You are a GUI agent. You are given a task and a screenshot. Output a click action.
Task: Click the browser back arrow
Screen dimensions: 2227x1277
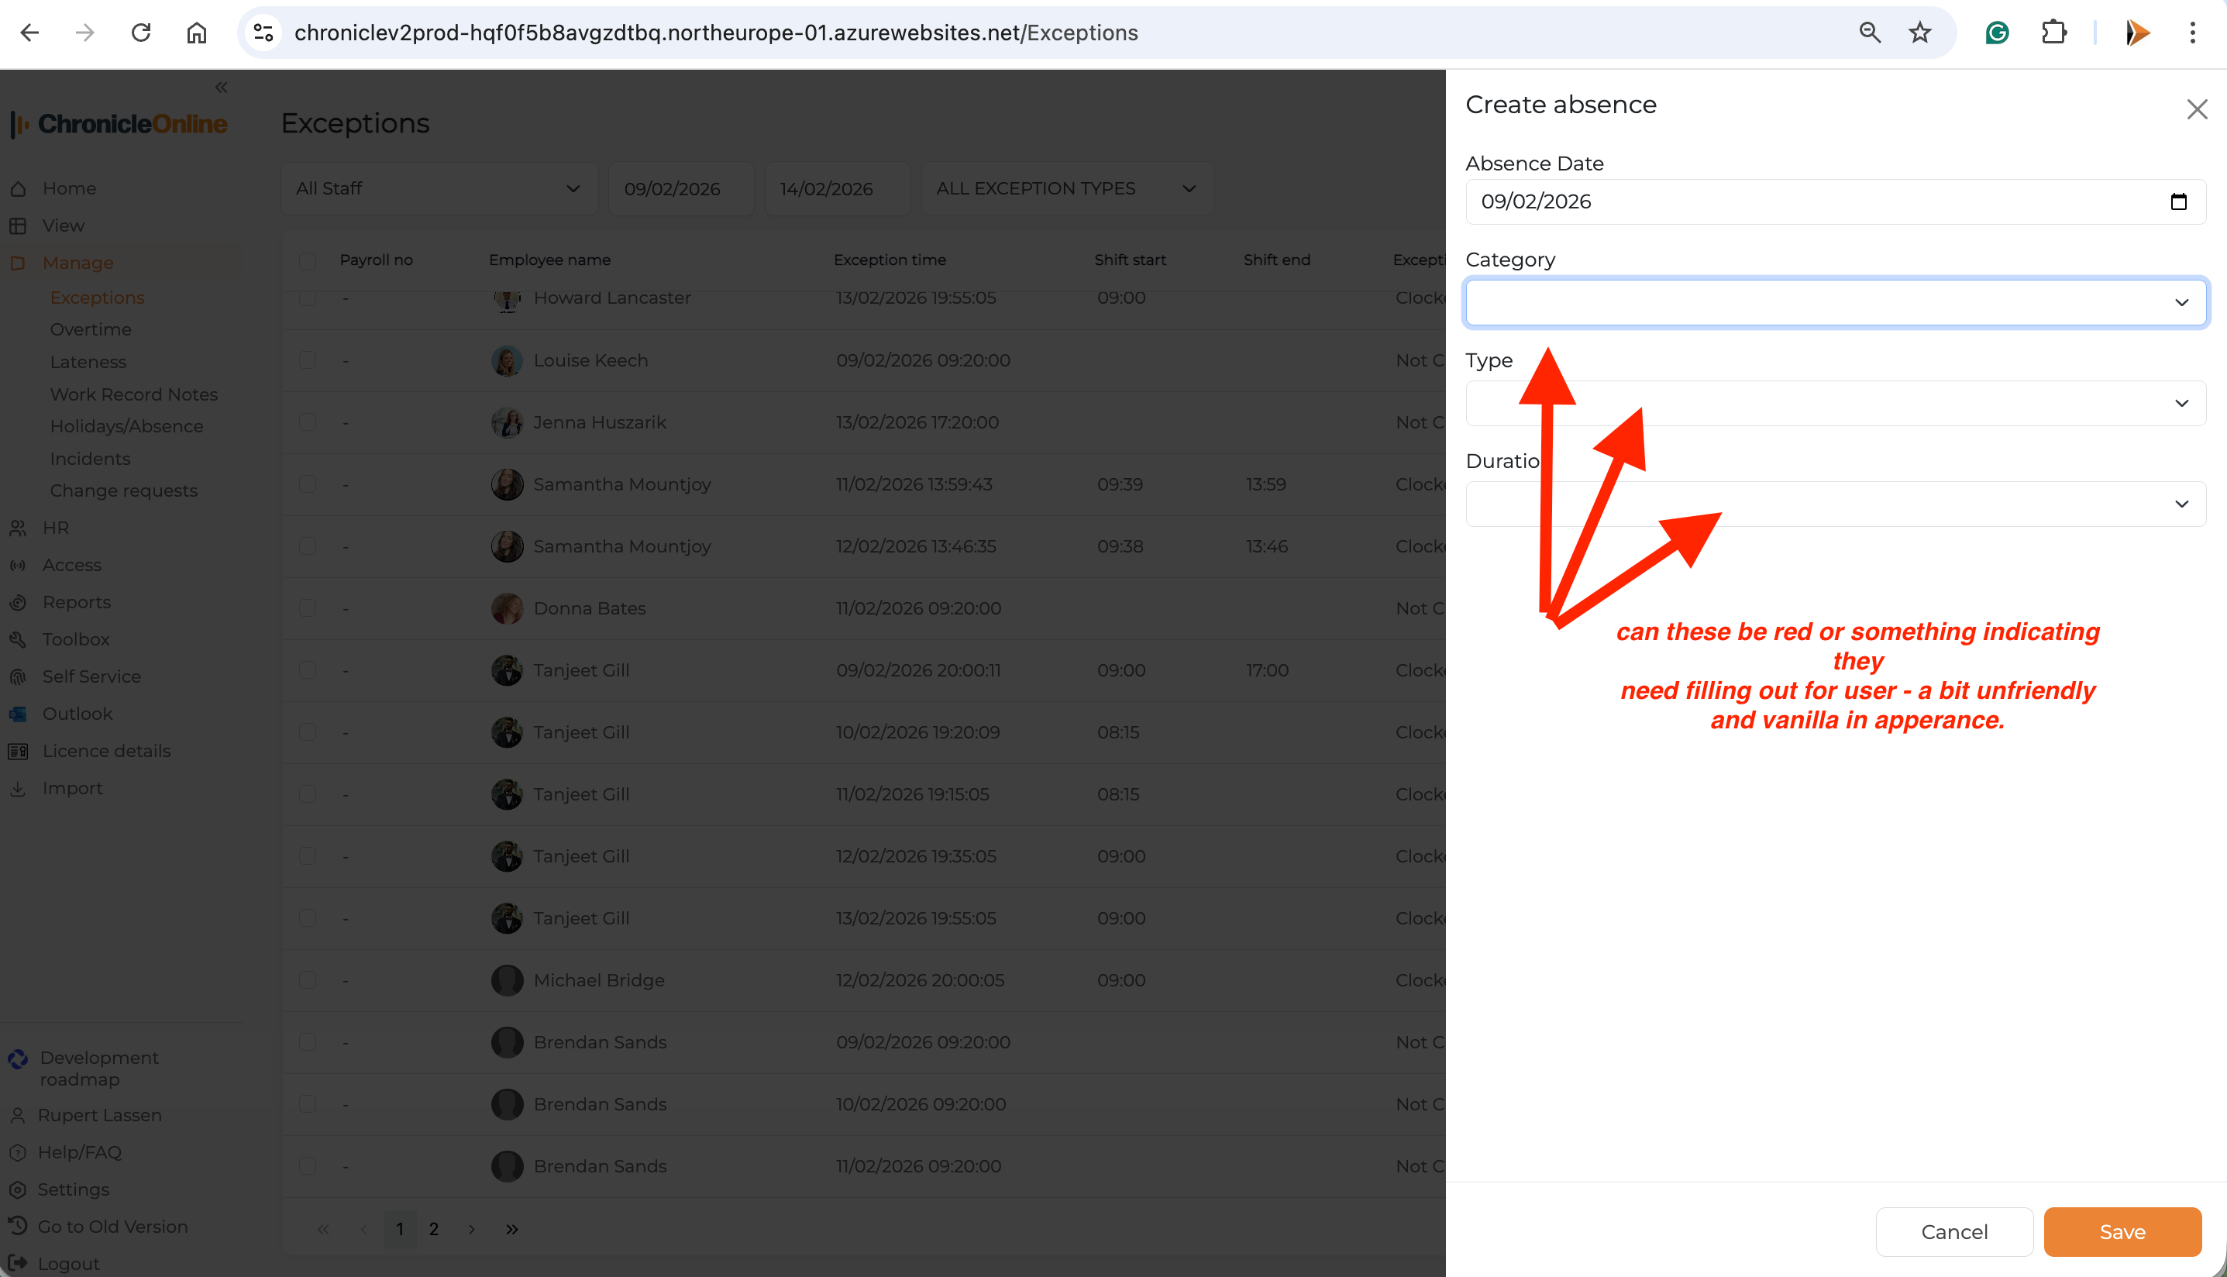point(29,33)
